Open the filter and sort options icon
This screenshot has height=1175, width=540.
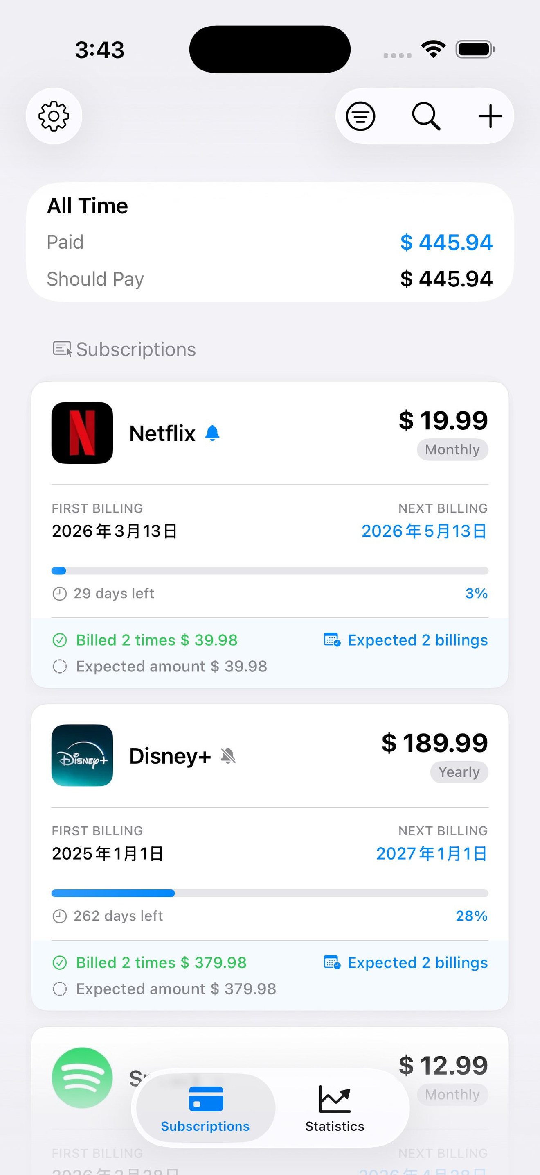tap(360, 116)
